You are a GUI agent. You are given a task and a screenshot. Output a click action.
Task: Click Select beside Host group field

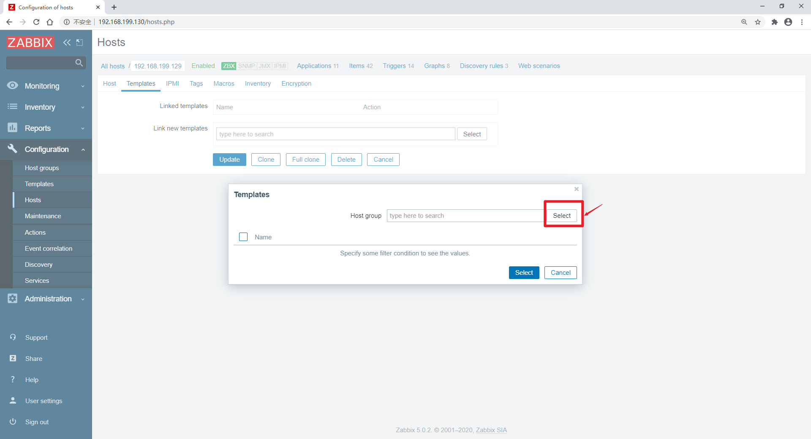pyautogui.click(x=562, y=216)
